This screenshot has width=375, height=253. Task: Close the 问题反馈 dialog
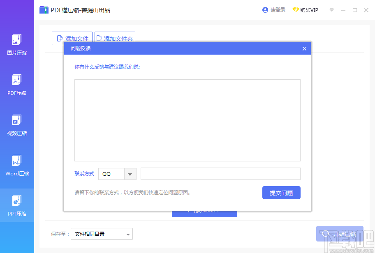click(304, 48)
